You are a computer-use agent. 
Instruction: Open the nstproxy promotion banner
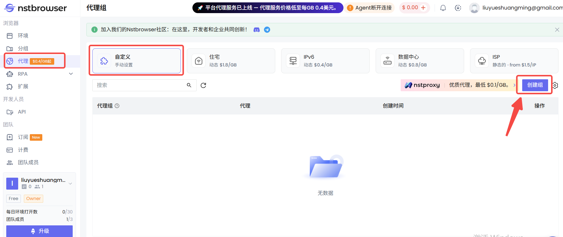tap(459, 85)
